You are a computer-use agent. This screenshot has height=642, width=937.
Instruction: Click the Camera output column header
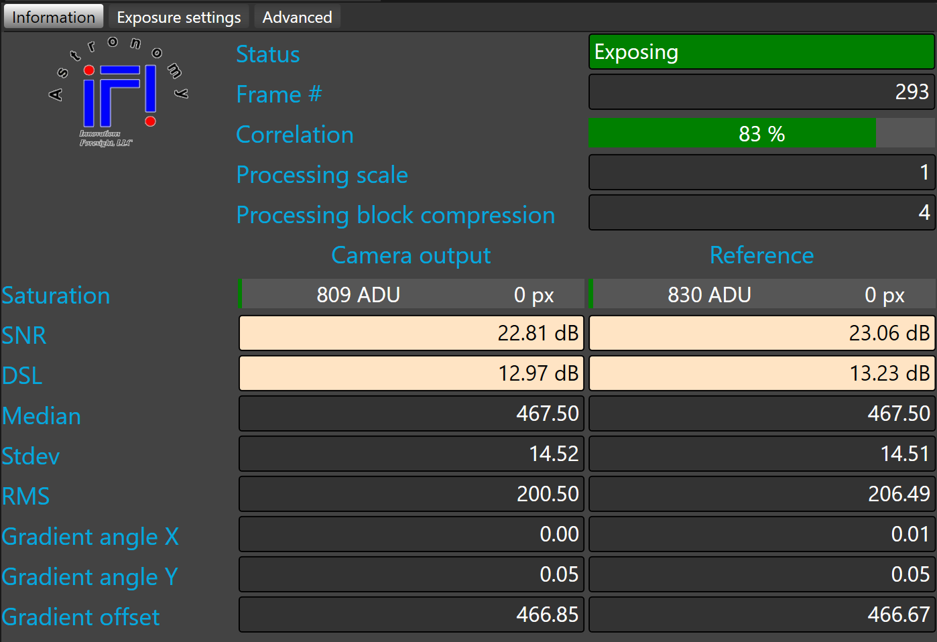pos(411,255)
